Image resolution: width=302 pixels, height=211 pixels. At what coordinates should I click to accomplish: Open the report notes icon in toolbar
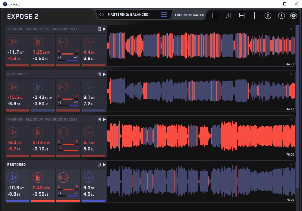pos(215,15)
